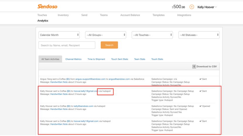
Task: Click Handwritten Note link in Angus Yang's entry
Action: pos(59,82)
